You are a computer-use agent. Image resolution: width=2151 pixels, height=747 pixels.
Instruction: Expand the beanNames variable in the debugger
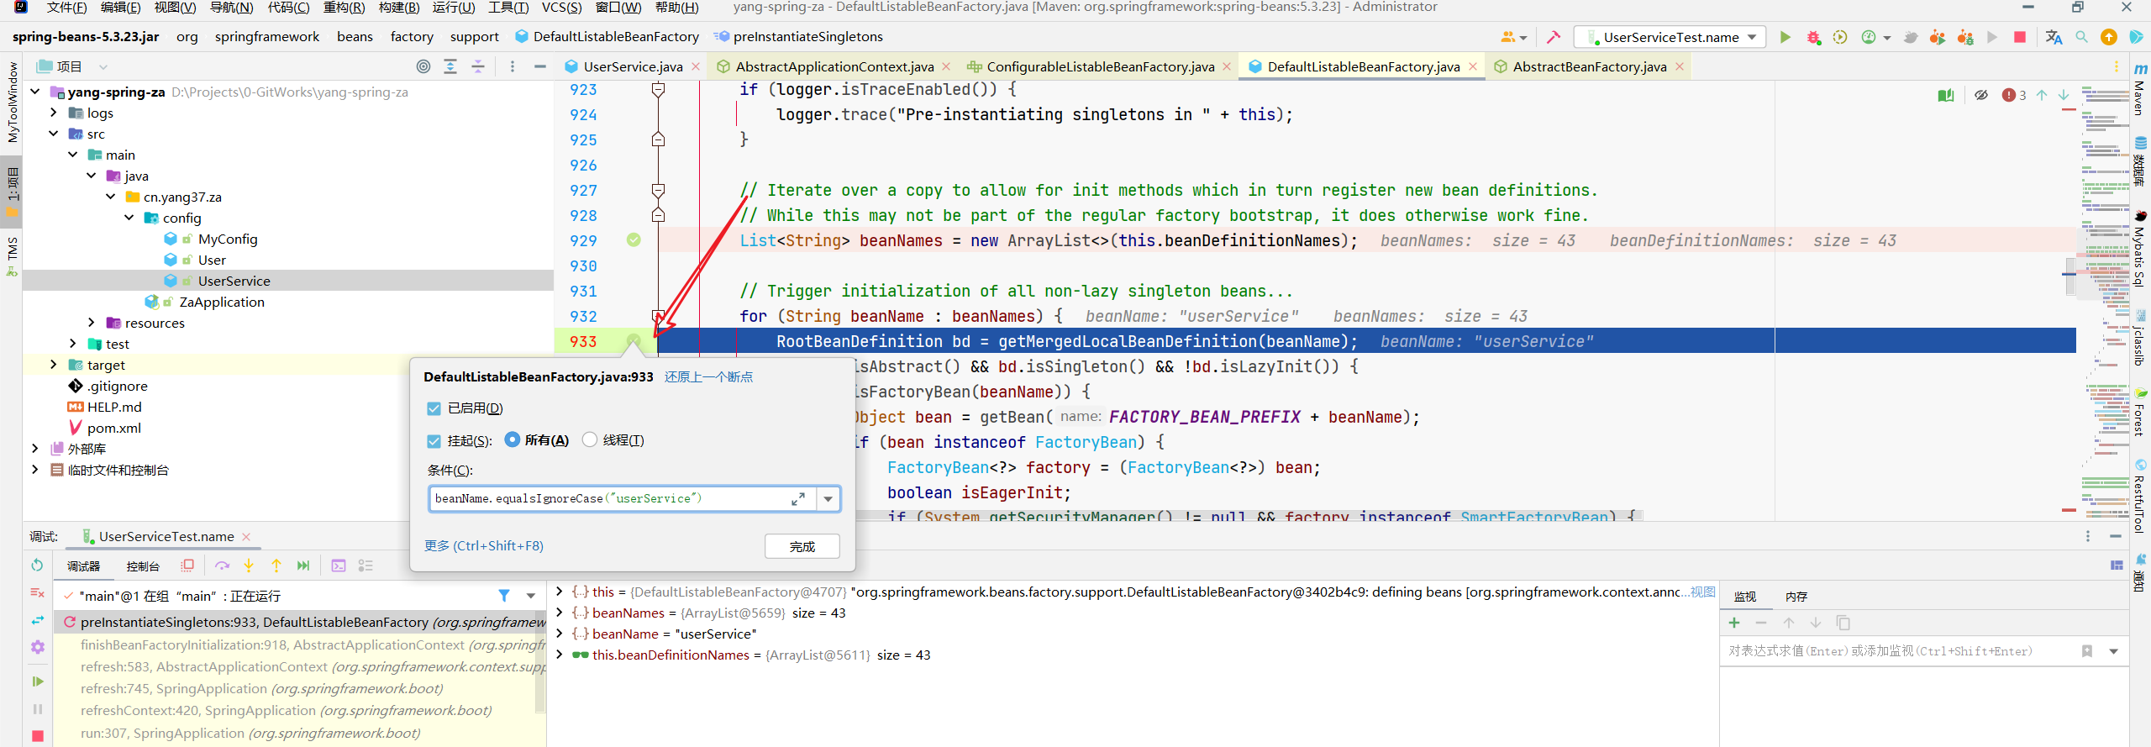[560, 613]
